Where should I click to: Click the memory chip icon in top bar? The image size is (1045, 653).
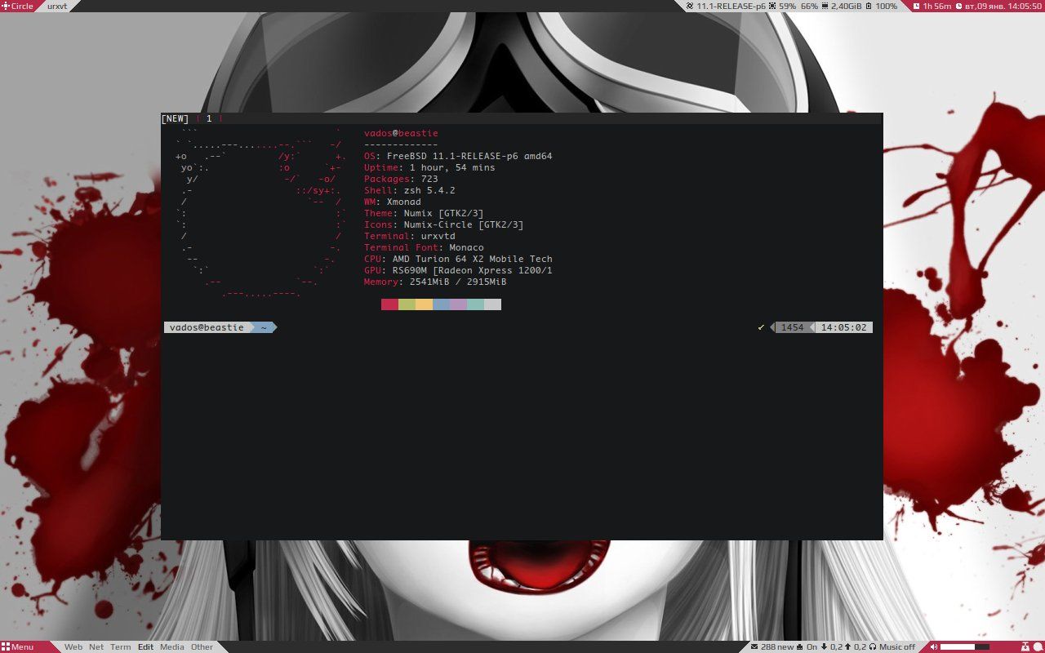825,6
